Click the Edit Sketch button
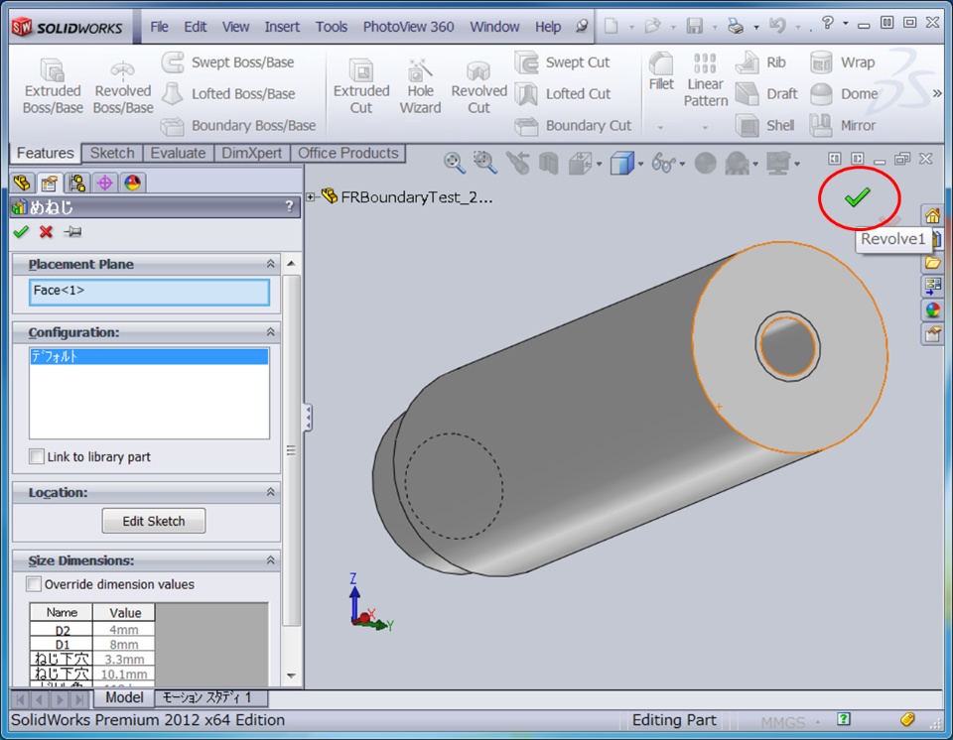Image resolution: width=953 pixels, height=740 pixels. pyautogui.click(x=154, y=521)
